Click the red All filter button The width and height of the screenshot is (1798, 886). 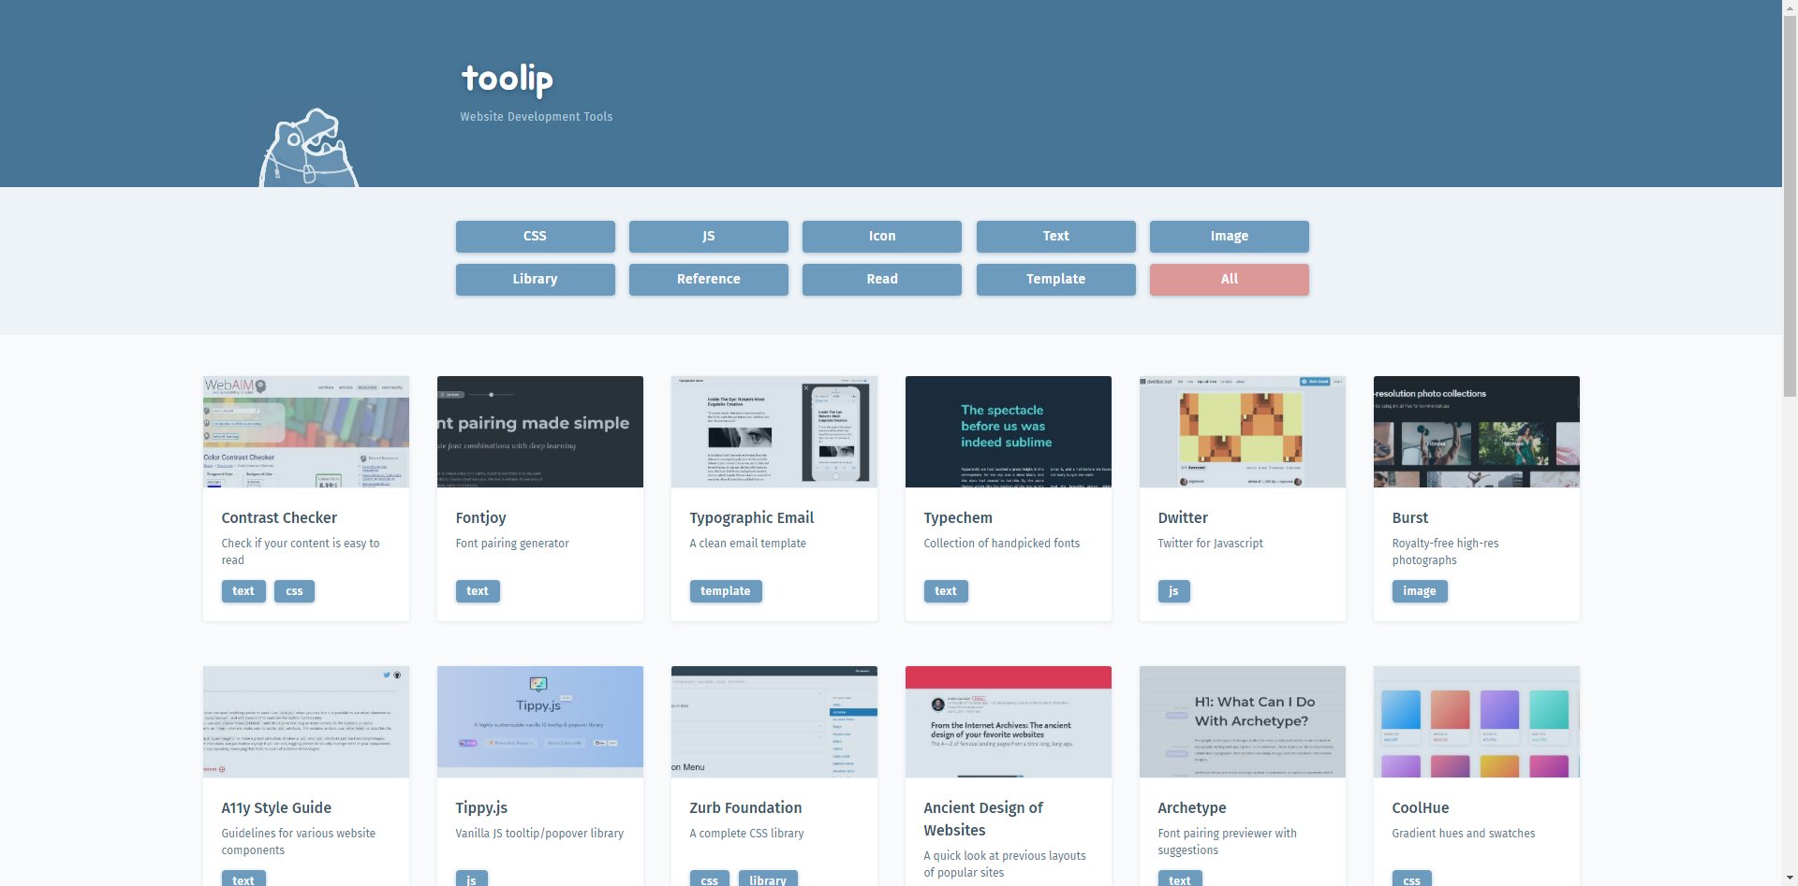pyautogui.click(x=1229, y=280)
